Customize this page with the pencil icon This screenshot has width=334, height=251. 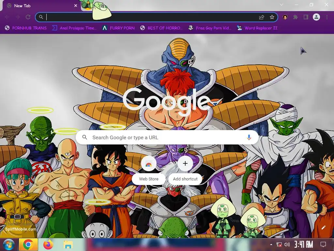[323, 227]
